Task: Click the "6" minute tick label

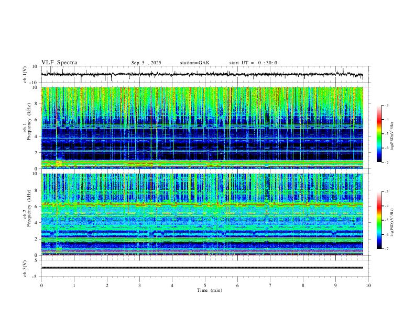Action: pyautogui.click(x=237, y=285)
